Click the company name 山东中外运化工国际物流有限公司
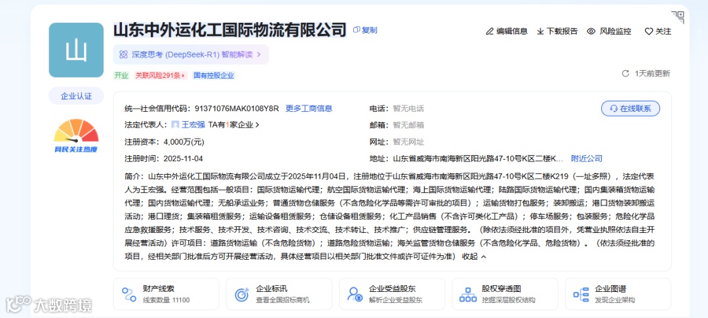This screenshot has height=318, width=708. [x=229, y=29]
